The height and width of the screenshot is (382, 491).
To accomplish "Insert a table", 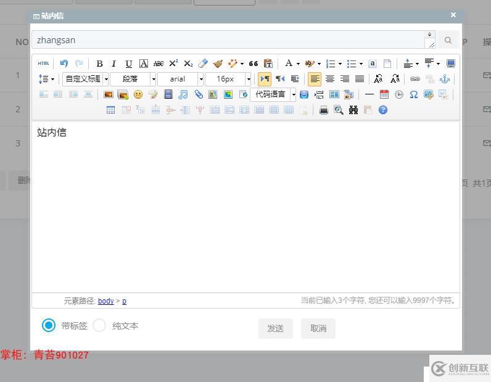I will (x=110, y=110).
